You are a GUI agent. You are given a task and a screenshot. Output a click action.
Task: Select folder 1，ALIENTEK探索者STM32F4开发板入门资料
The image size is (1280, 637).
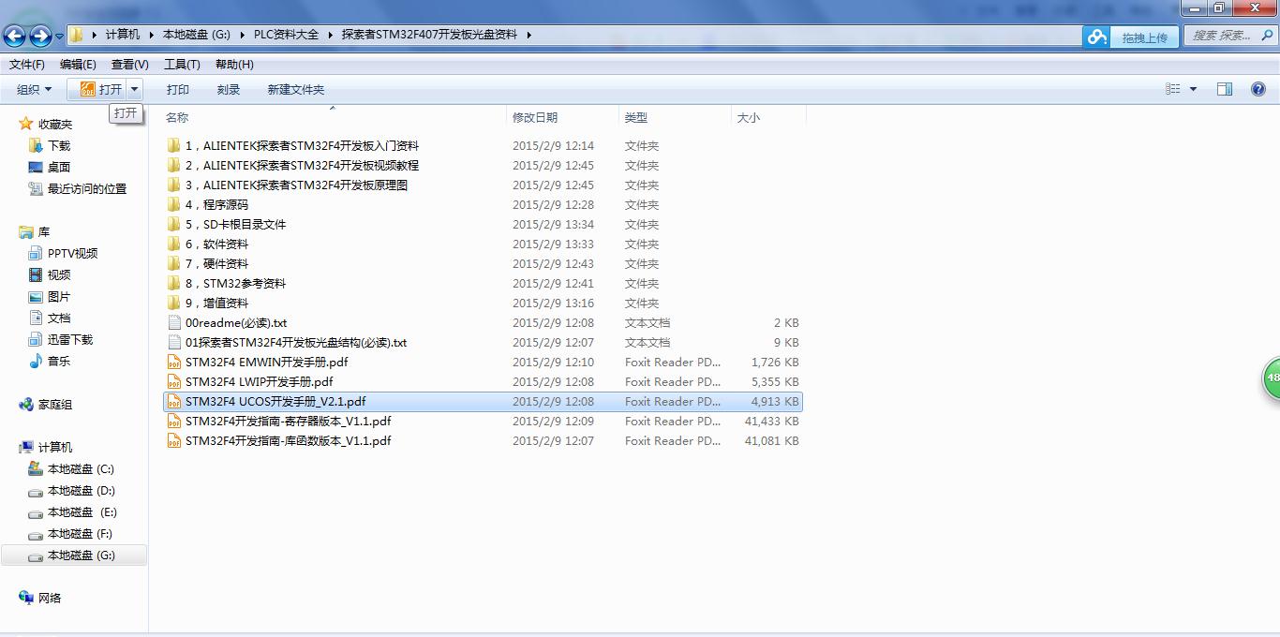click(302, 146)
